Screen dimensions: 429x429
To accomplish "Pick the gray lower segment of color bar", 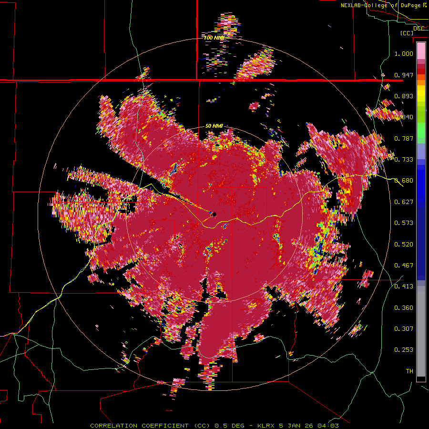I will coord(421,331).
